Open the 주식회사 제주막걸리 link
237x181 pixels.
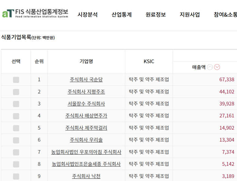coord(86,128)
